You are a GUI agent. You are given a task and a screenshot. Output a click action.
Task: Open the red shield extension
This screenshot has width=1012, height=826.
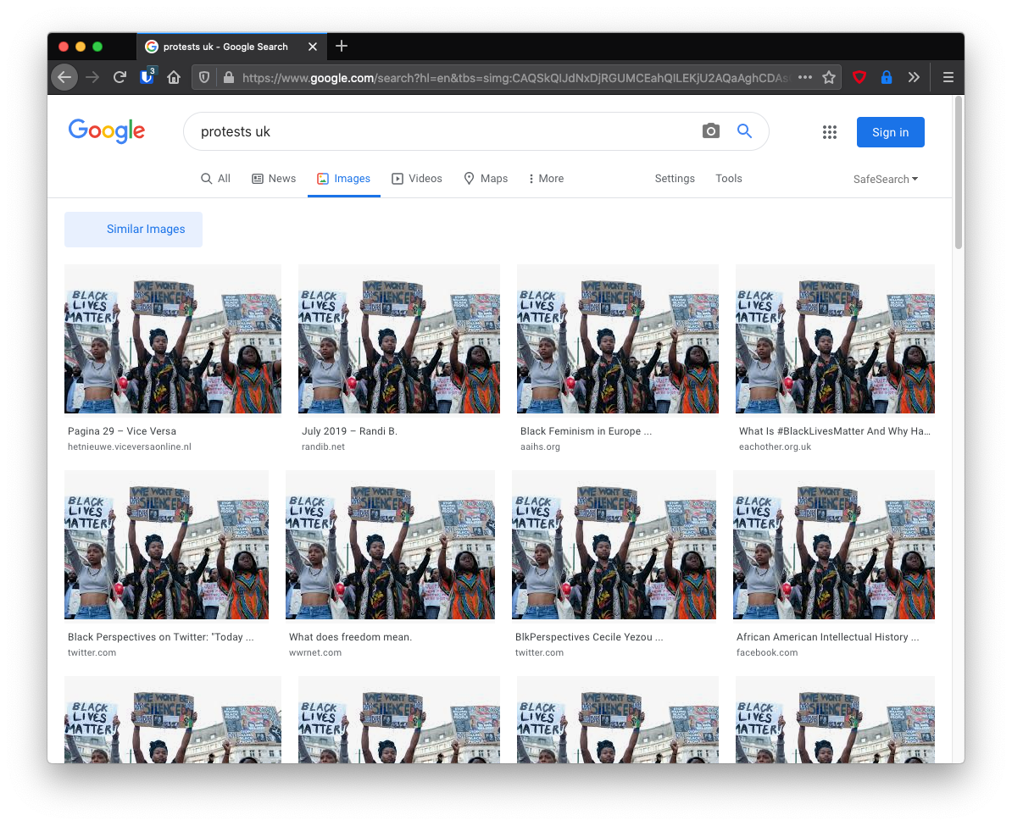[859, 77]
